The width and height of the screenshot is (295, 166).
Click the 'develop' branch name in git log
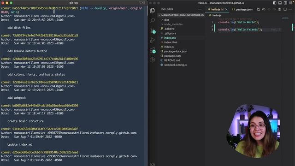[100, 8]
